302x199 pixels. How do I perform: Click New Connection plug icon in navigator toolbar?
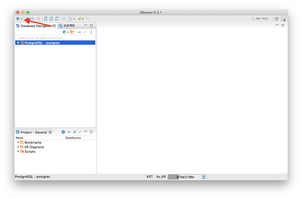tap(65, 32)
